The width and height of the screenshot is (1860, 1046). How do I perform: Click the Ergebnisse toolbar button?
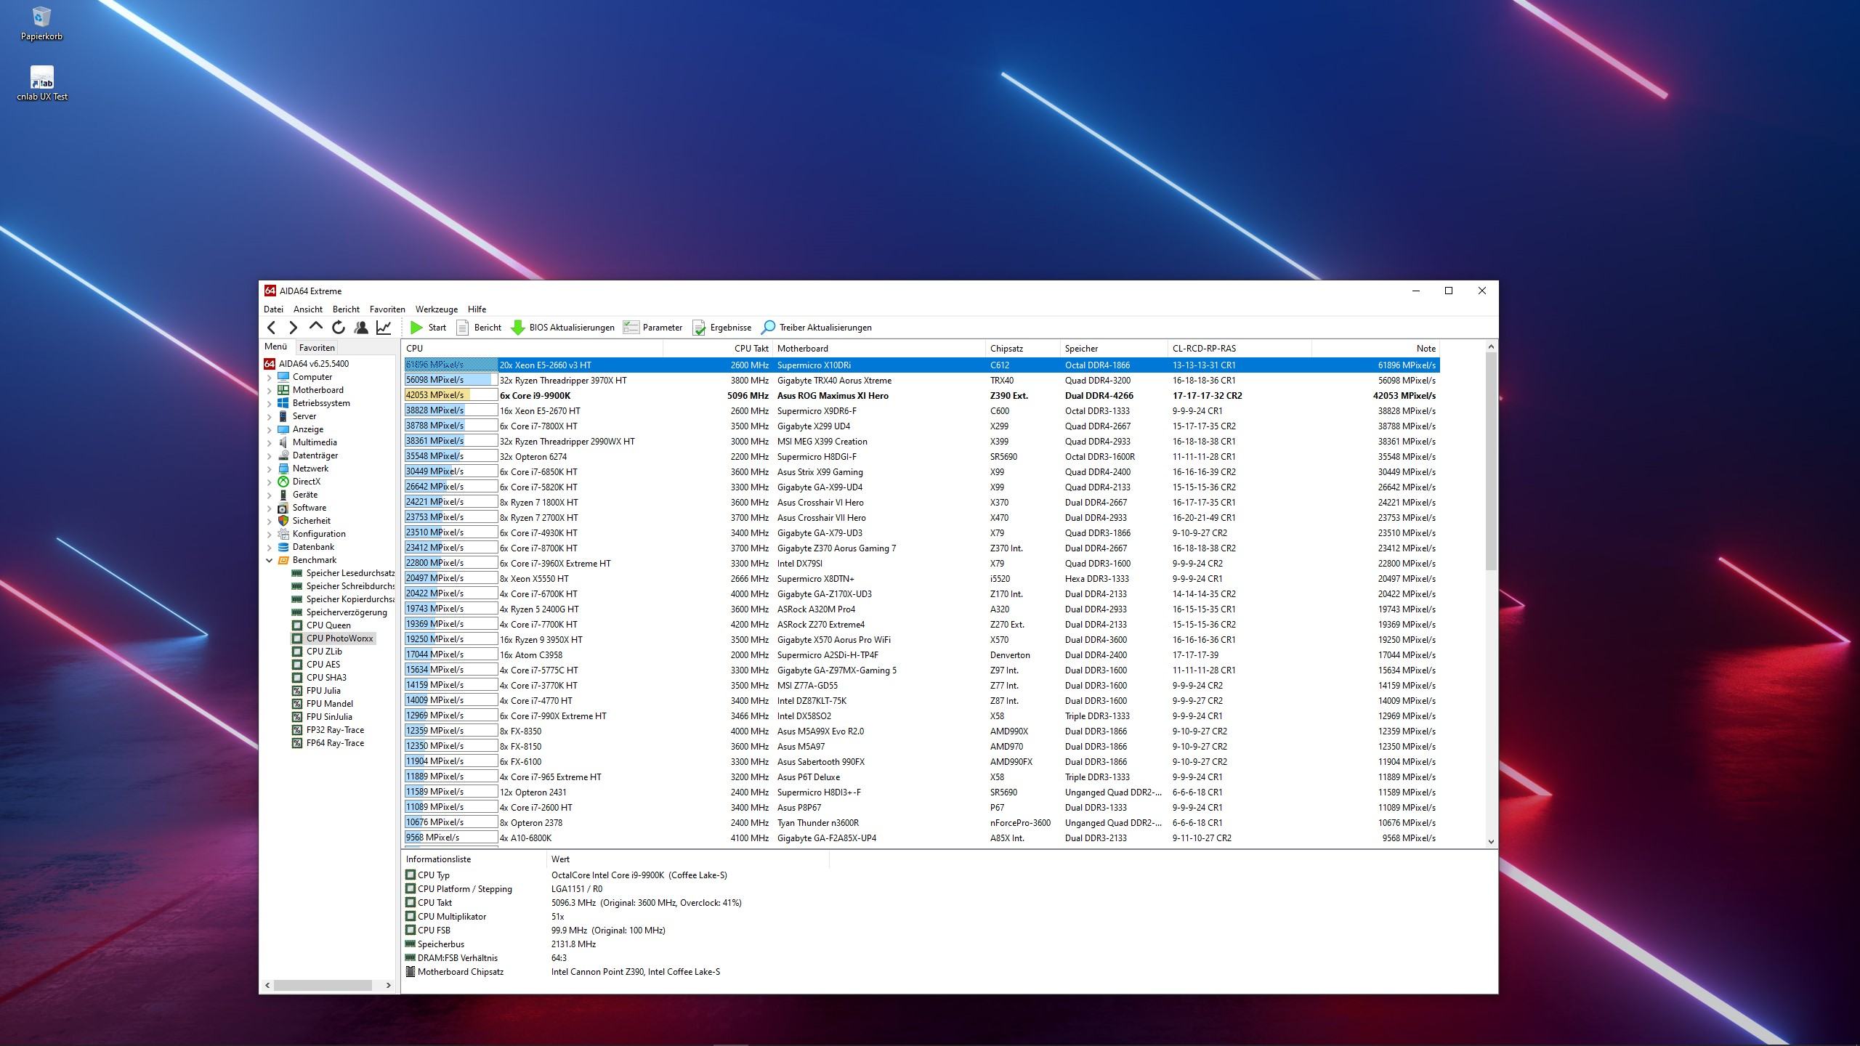coord(722,328)
